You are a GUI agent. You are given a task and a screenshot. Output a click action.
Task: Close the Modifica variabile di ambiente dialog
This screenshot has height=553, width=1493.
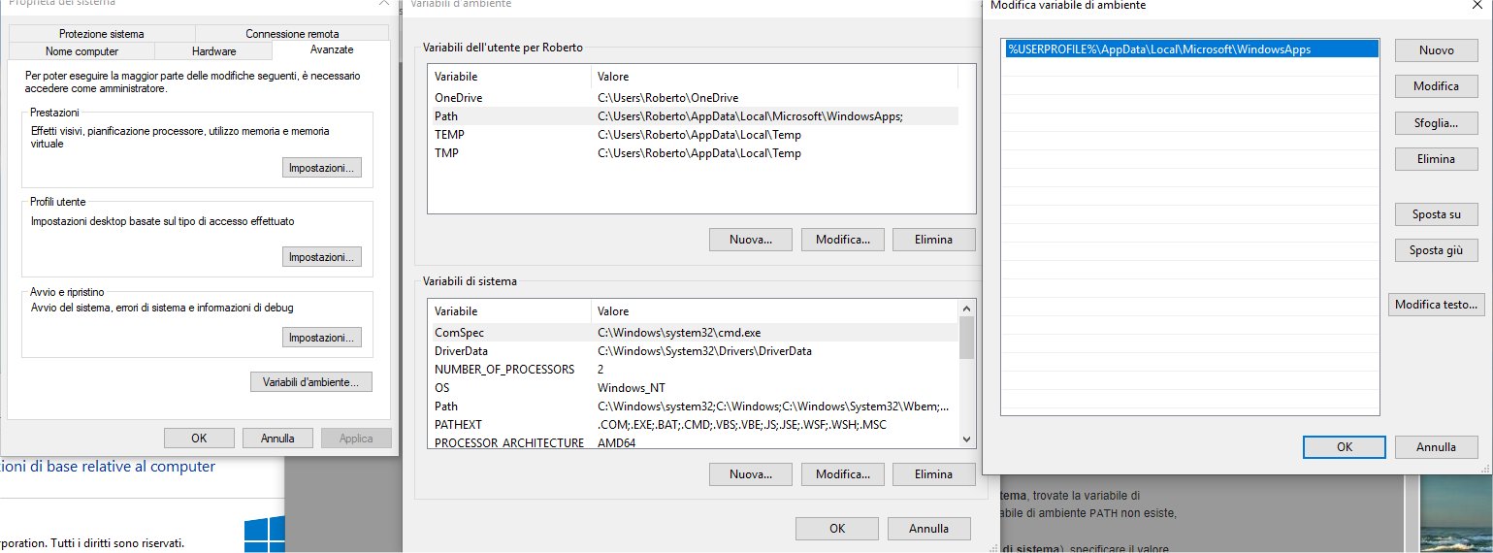[1477, 5]
